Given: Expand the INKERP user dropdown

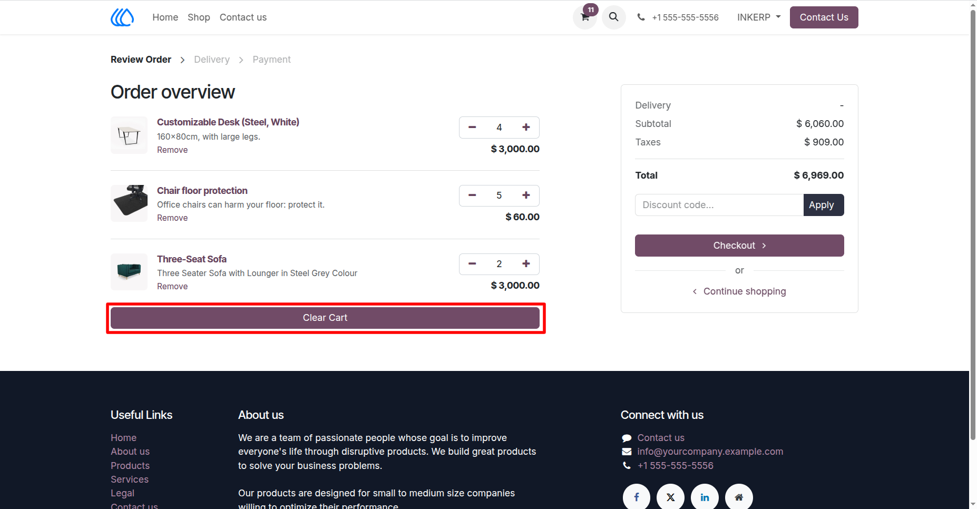Looking at the screenshot, I should pyautogui.click(x=759, y=17).
